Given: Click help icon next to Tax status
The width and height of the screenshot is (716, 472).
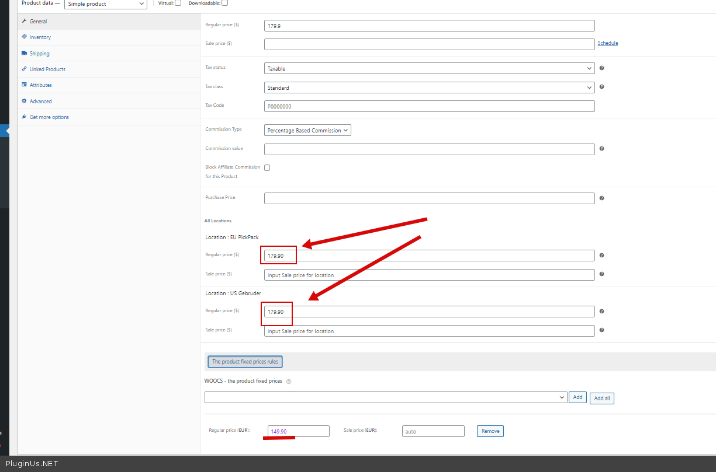Looking at the screenshot, I should (601, 68).
